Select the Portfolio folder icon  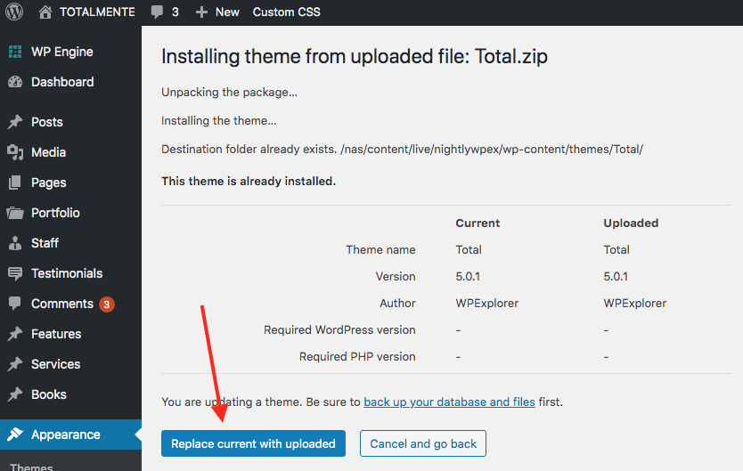pos(15,213)
